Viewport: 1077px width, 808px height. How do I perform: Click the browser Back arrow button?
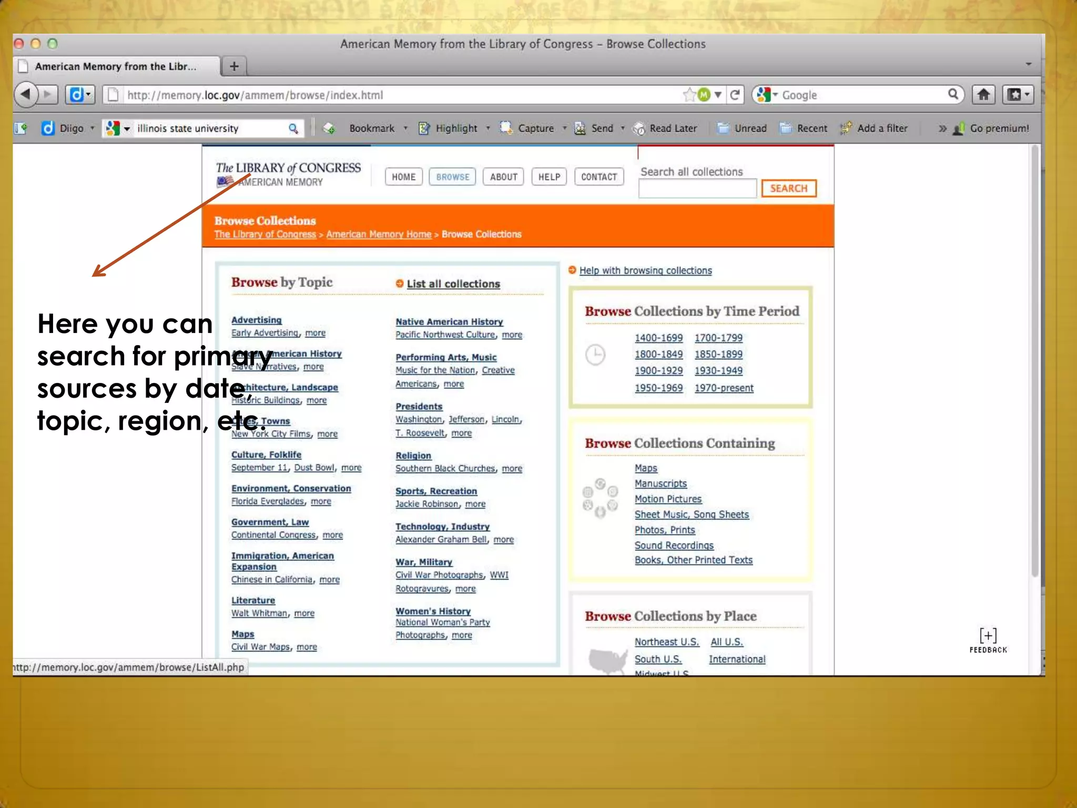pyautogui.click(x=26, y=95)
